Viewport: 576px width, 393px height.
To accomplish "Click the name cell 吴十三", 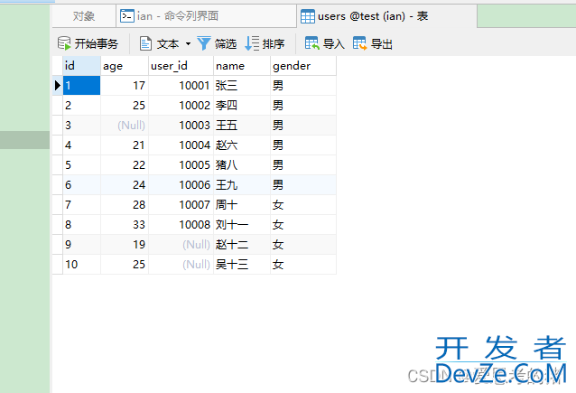I will tap(241, 264).
